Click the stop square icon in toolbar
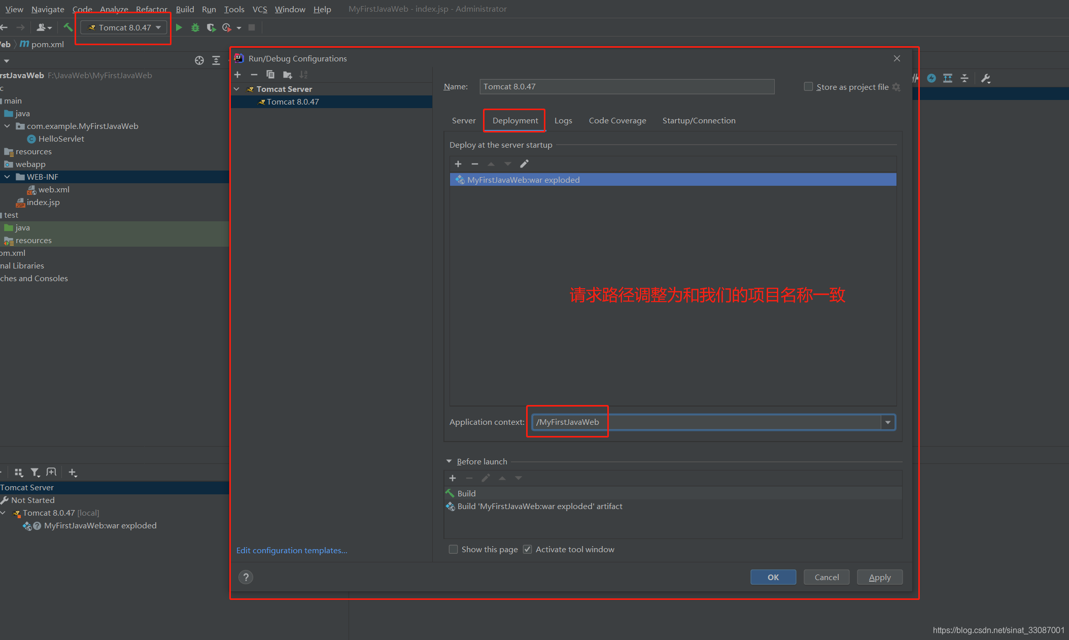This screenshot has height=640, width=1069. point(252,27)
